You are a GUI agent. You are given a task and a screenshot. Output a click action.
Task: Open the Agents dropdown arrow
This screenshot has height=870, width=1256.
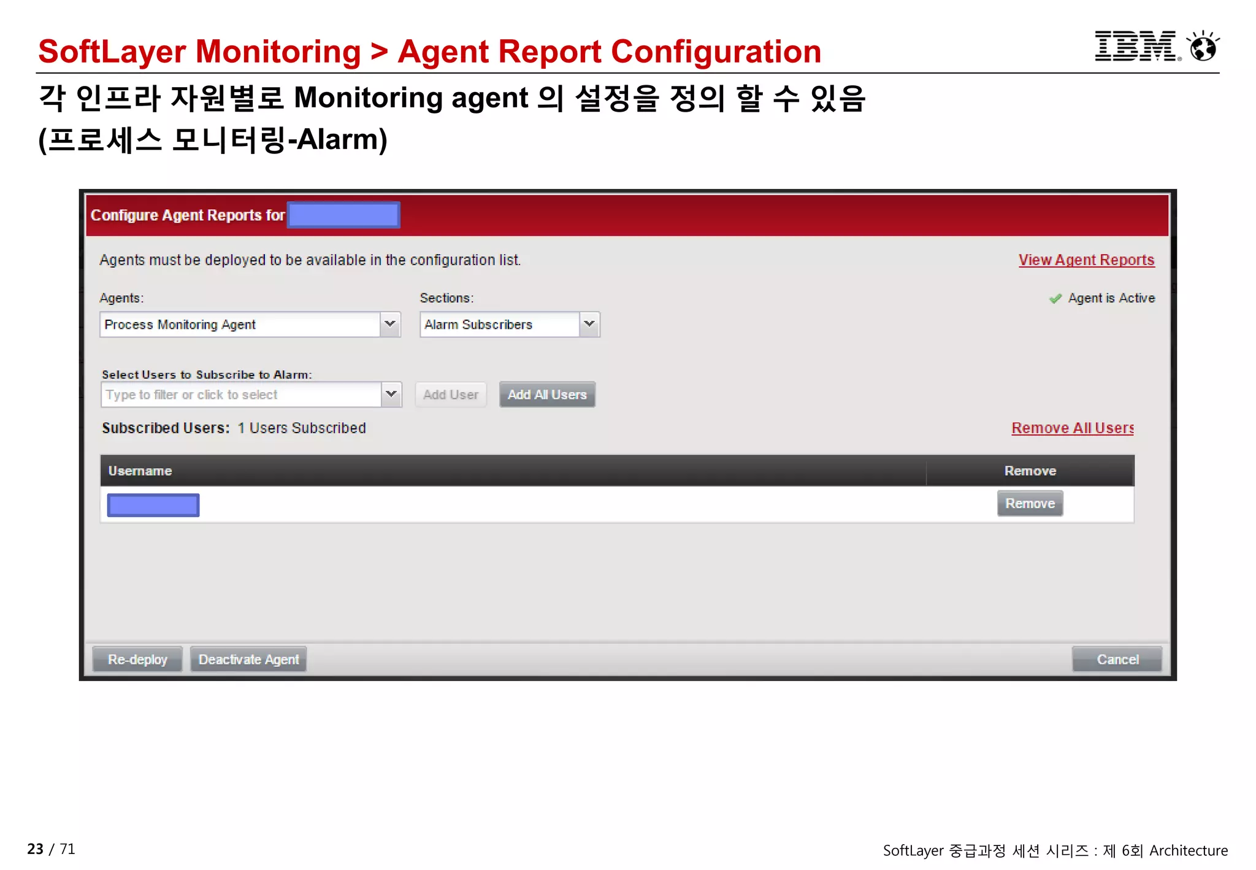click(x=390, y=324)
